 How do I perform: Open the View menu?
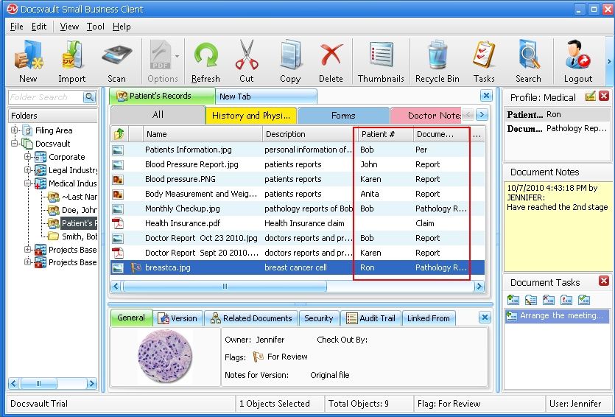click(x=69, y=27)
